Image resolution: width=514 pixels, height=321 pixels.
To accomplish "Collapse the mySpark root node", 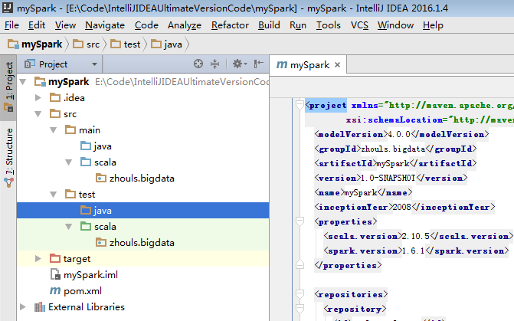I will [23, 82].
